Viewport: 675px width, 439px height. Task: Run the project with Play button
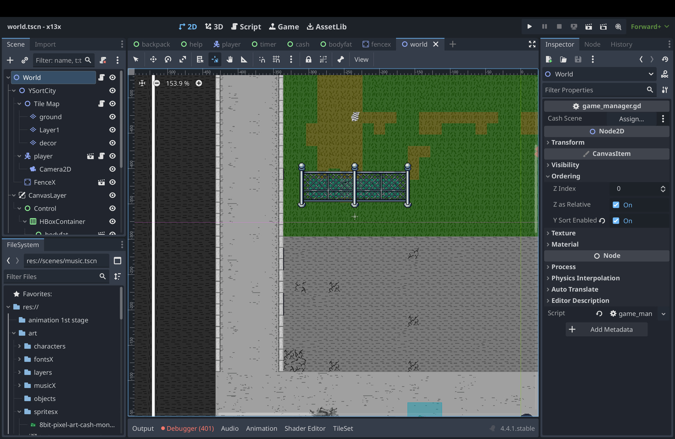pos(529,27)
